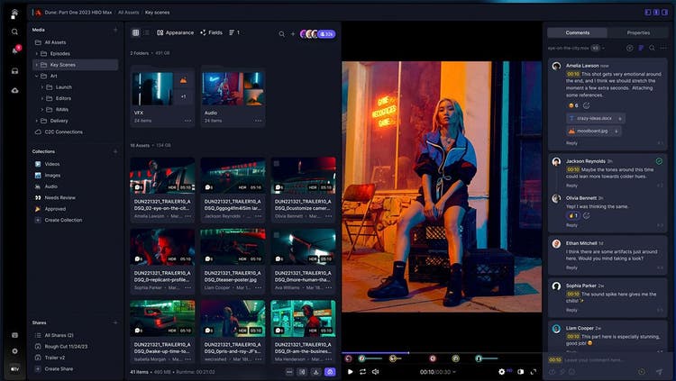Reply to Ethan Mitchell comment
676x381 pixels.
click(x=571, y=268)
